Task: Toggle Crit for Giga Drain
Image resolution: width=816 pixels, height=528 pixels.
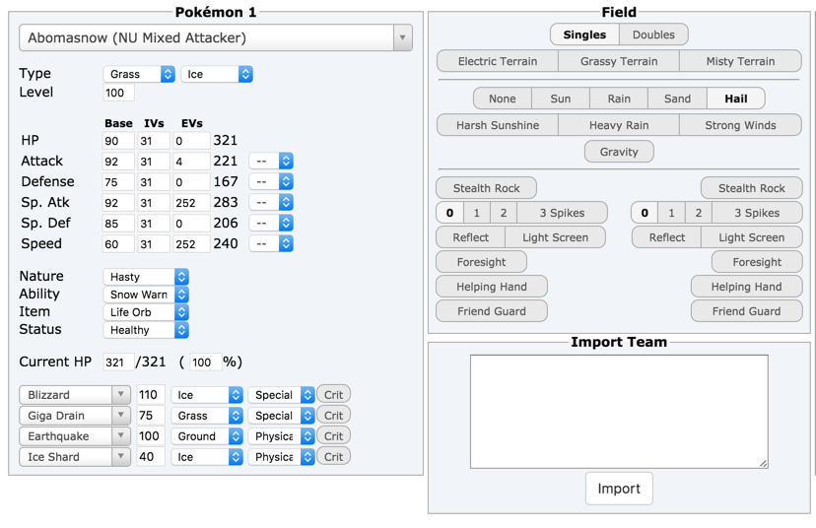Action: [333, 416]
